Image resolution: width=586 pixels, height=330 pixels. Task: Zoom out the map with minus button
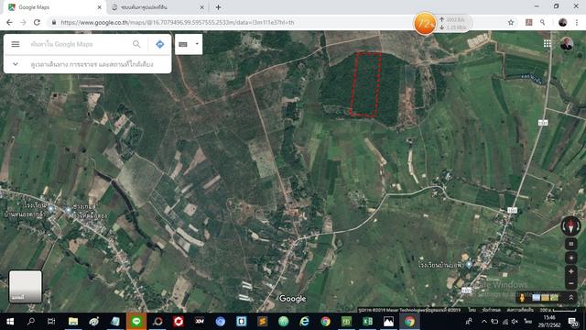(x=570, y=283)
